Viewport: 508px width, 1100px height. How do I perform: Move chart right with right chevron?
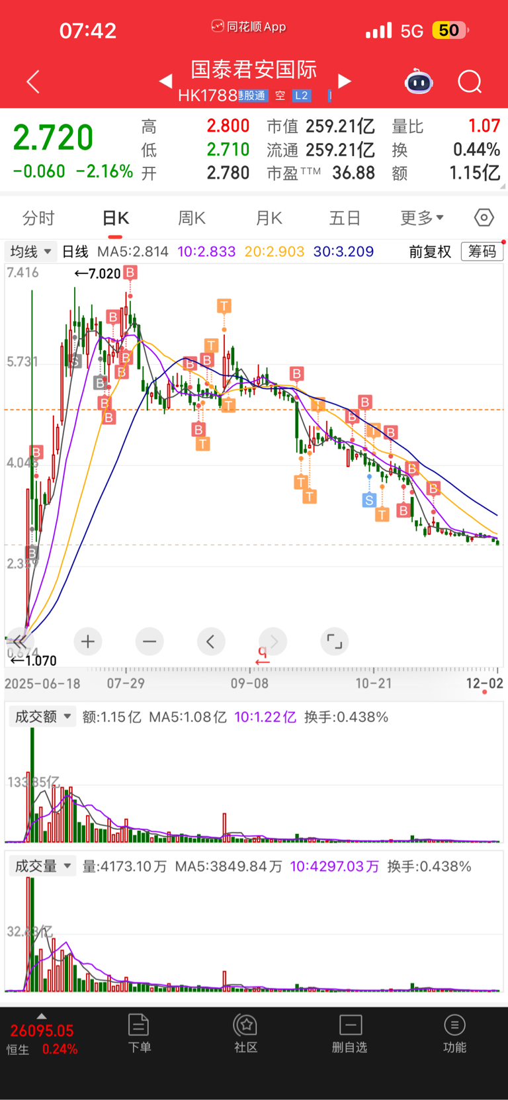pos(273,641)
